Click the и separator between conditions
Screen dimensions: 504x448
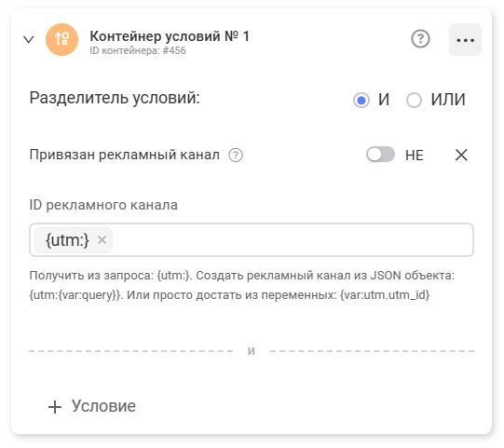pyautogui.click(x=251, y=351)
